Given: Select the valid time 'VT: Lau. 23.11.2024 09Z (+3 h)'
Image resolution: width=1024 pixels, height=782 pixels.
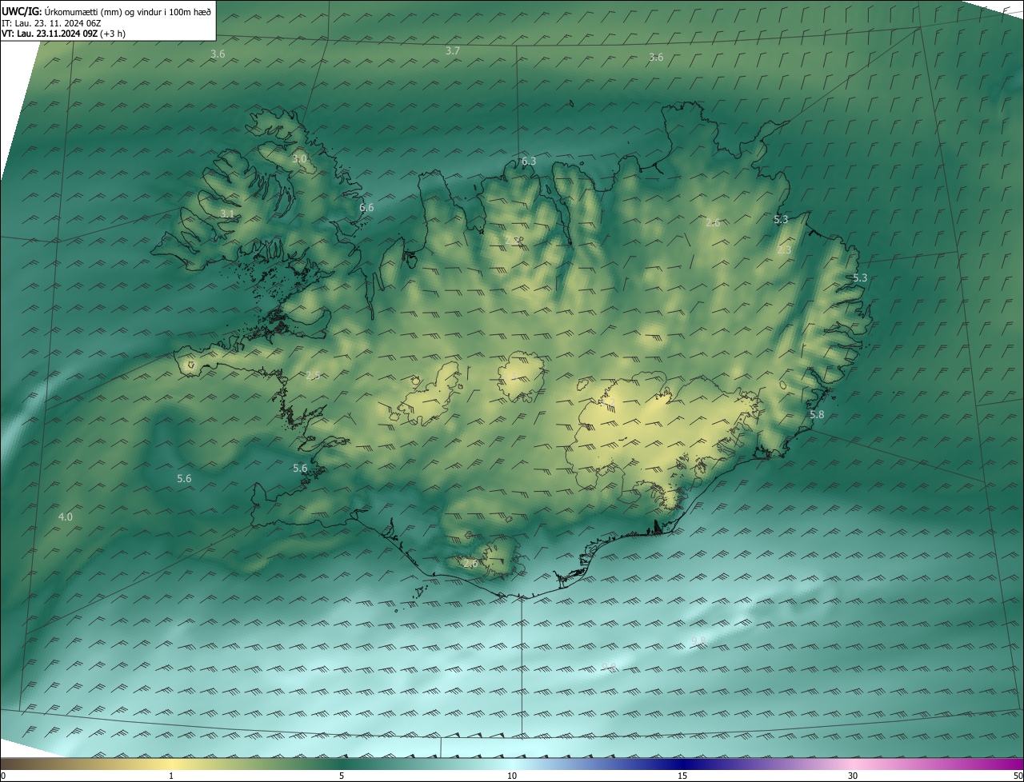Looking at the screenshot, I should [63, 34].
